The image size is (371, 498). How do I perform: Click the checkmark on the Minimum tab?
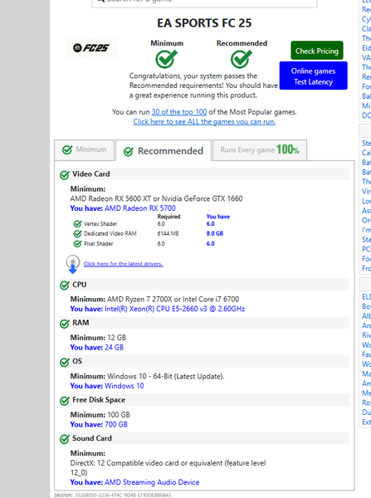pos(67,149)
